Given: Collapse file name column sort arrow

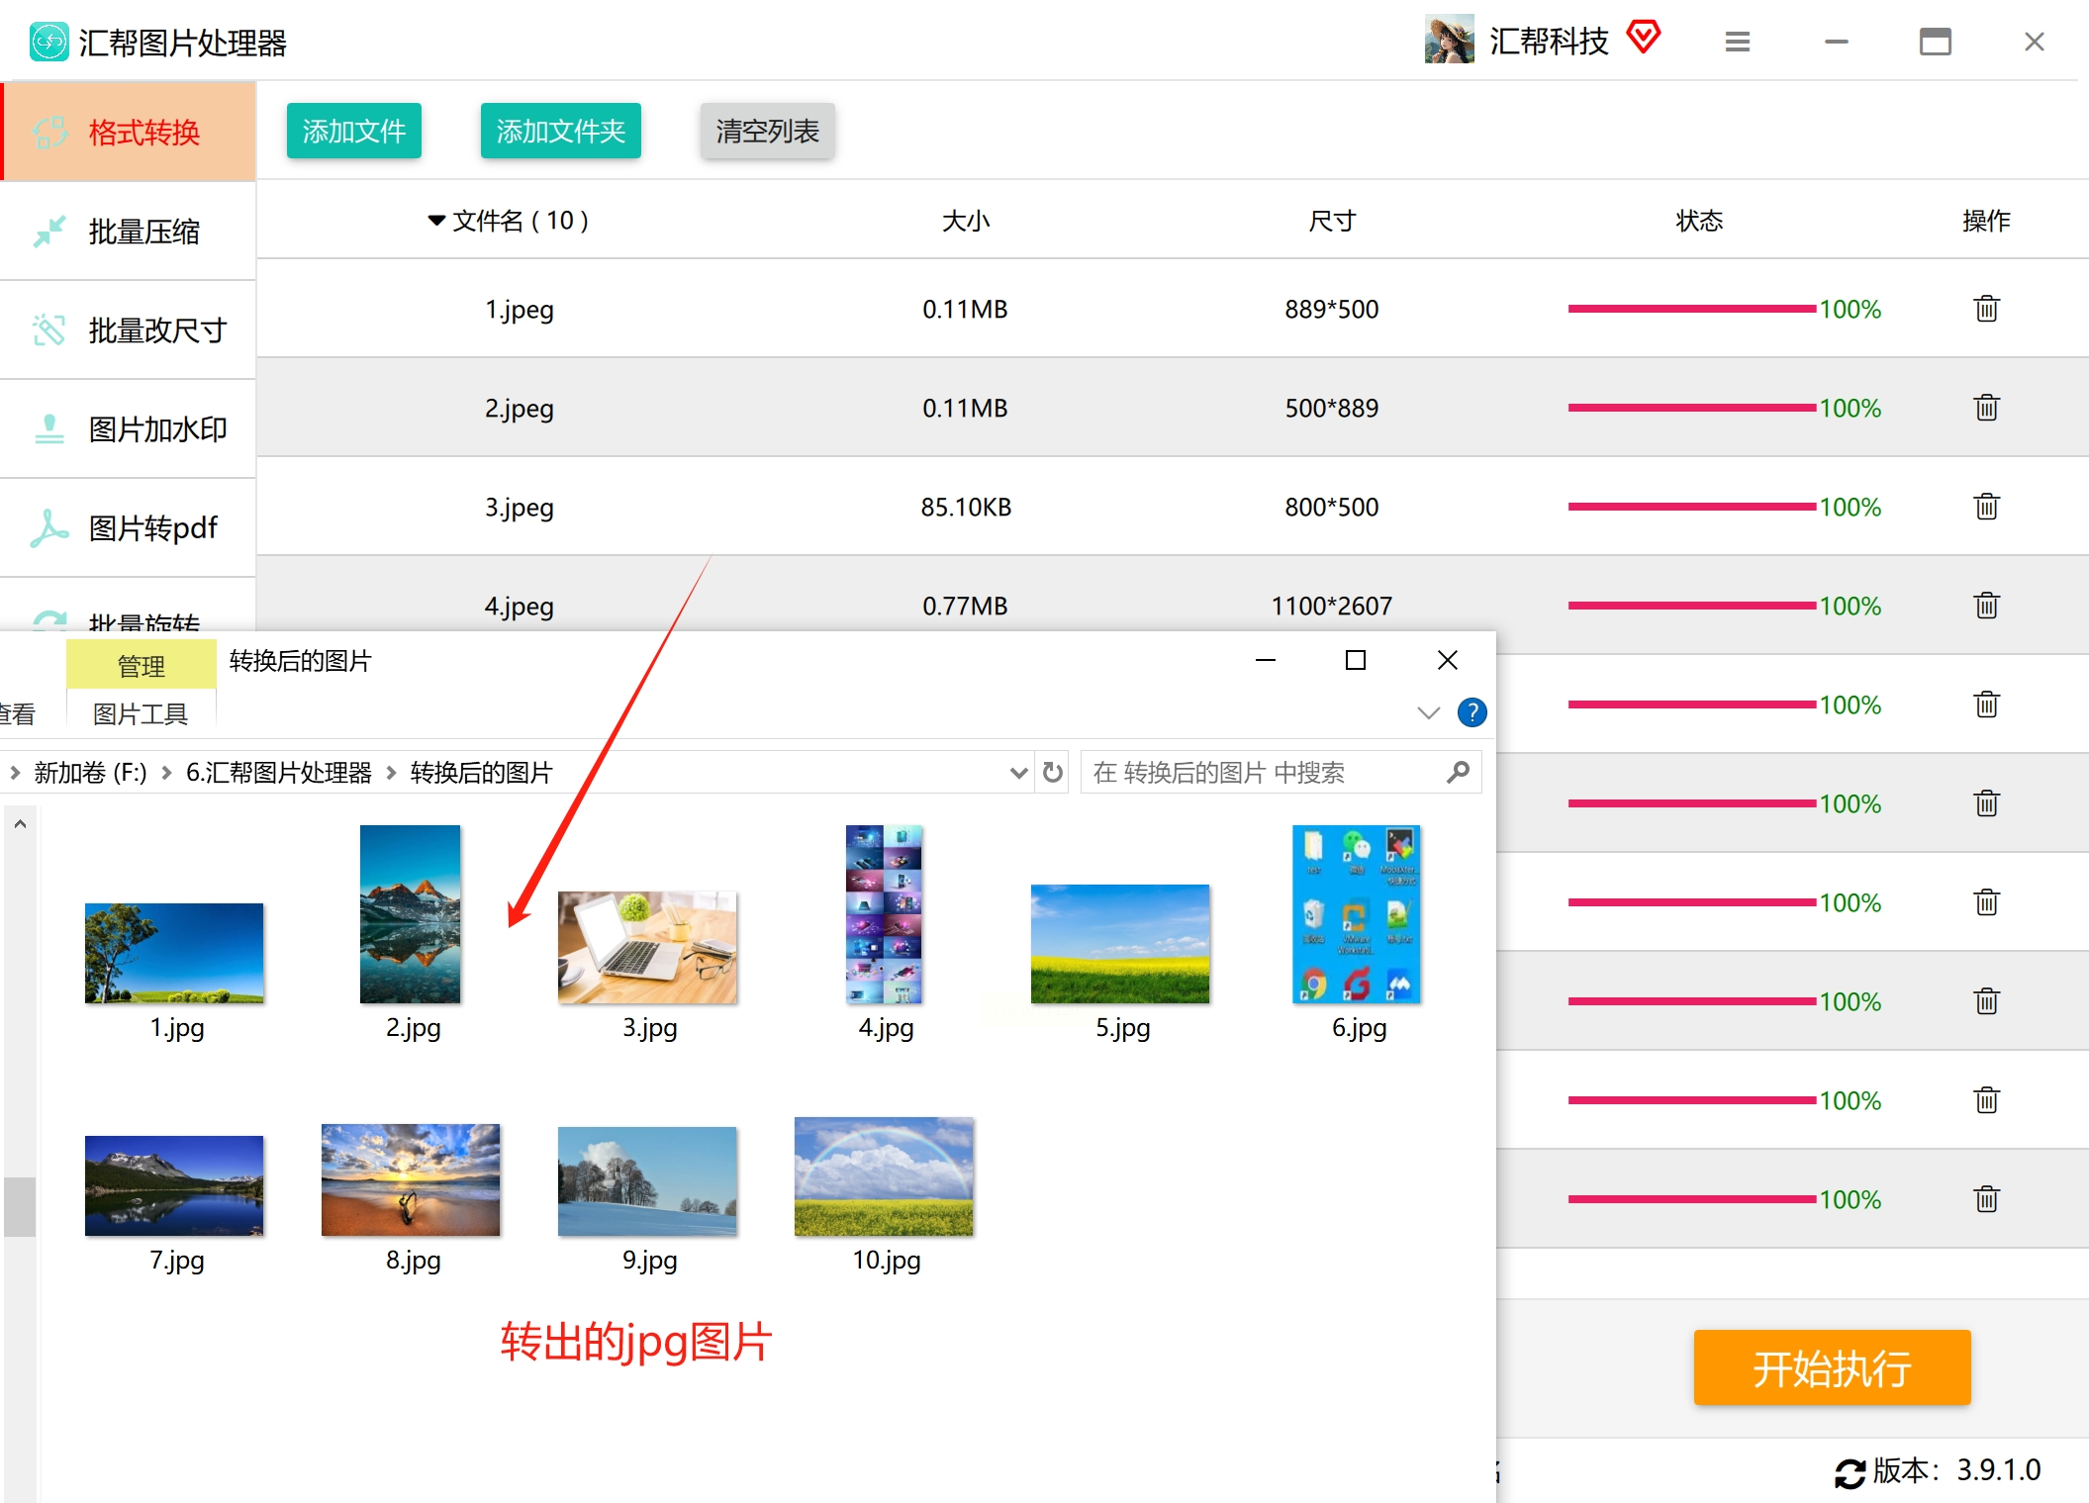Looking at the screenshot, I should [435, 221].
